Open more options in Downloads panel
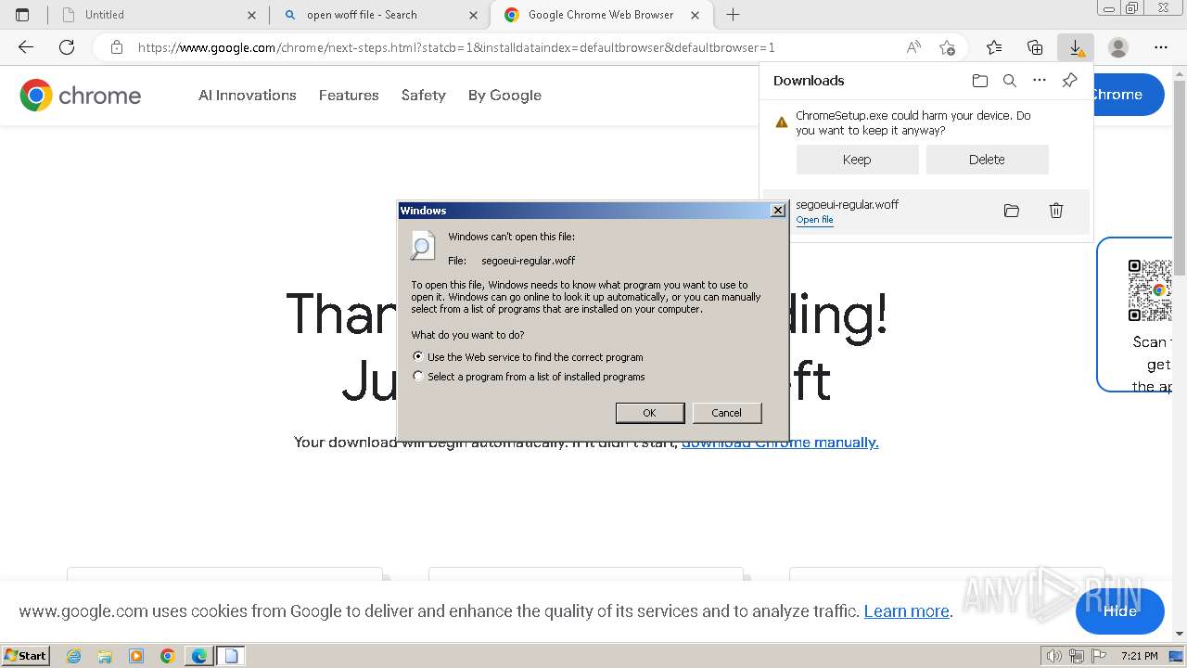 tap(1040, 81)
